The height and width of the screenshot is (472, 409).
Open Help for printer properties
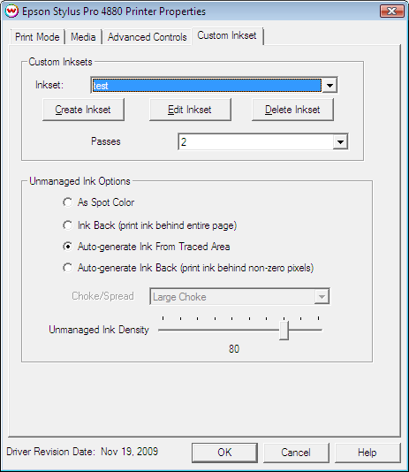(x=367, y=453)
